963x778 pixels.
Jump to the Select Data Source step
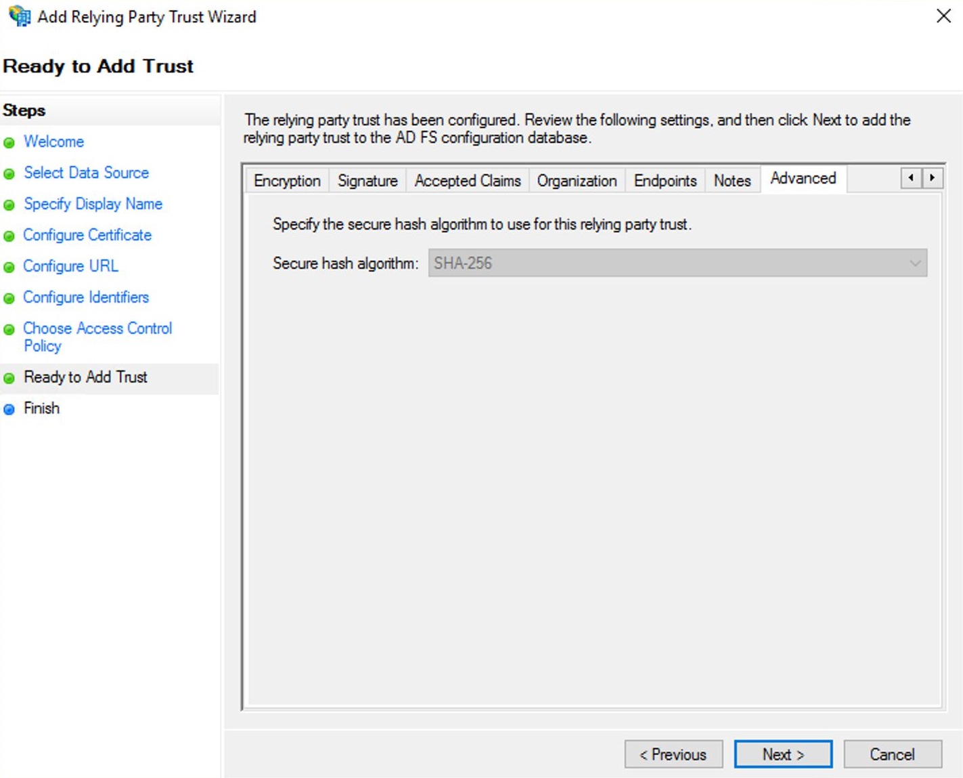(87, 173)
